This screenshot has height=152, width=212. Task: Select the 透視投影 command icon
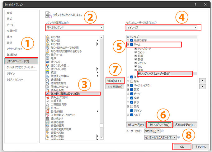pyautogui.click(x=47, y=79)
